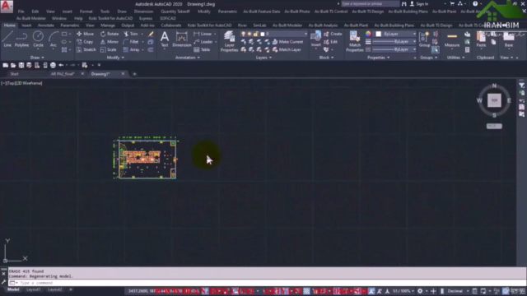This screenshot has width=527, height=296.
Task: Open the Decimal units dropdown in status bar
Action: tap(458, 291)
